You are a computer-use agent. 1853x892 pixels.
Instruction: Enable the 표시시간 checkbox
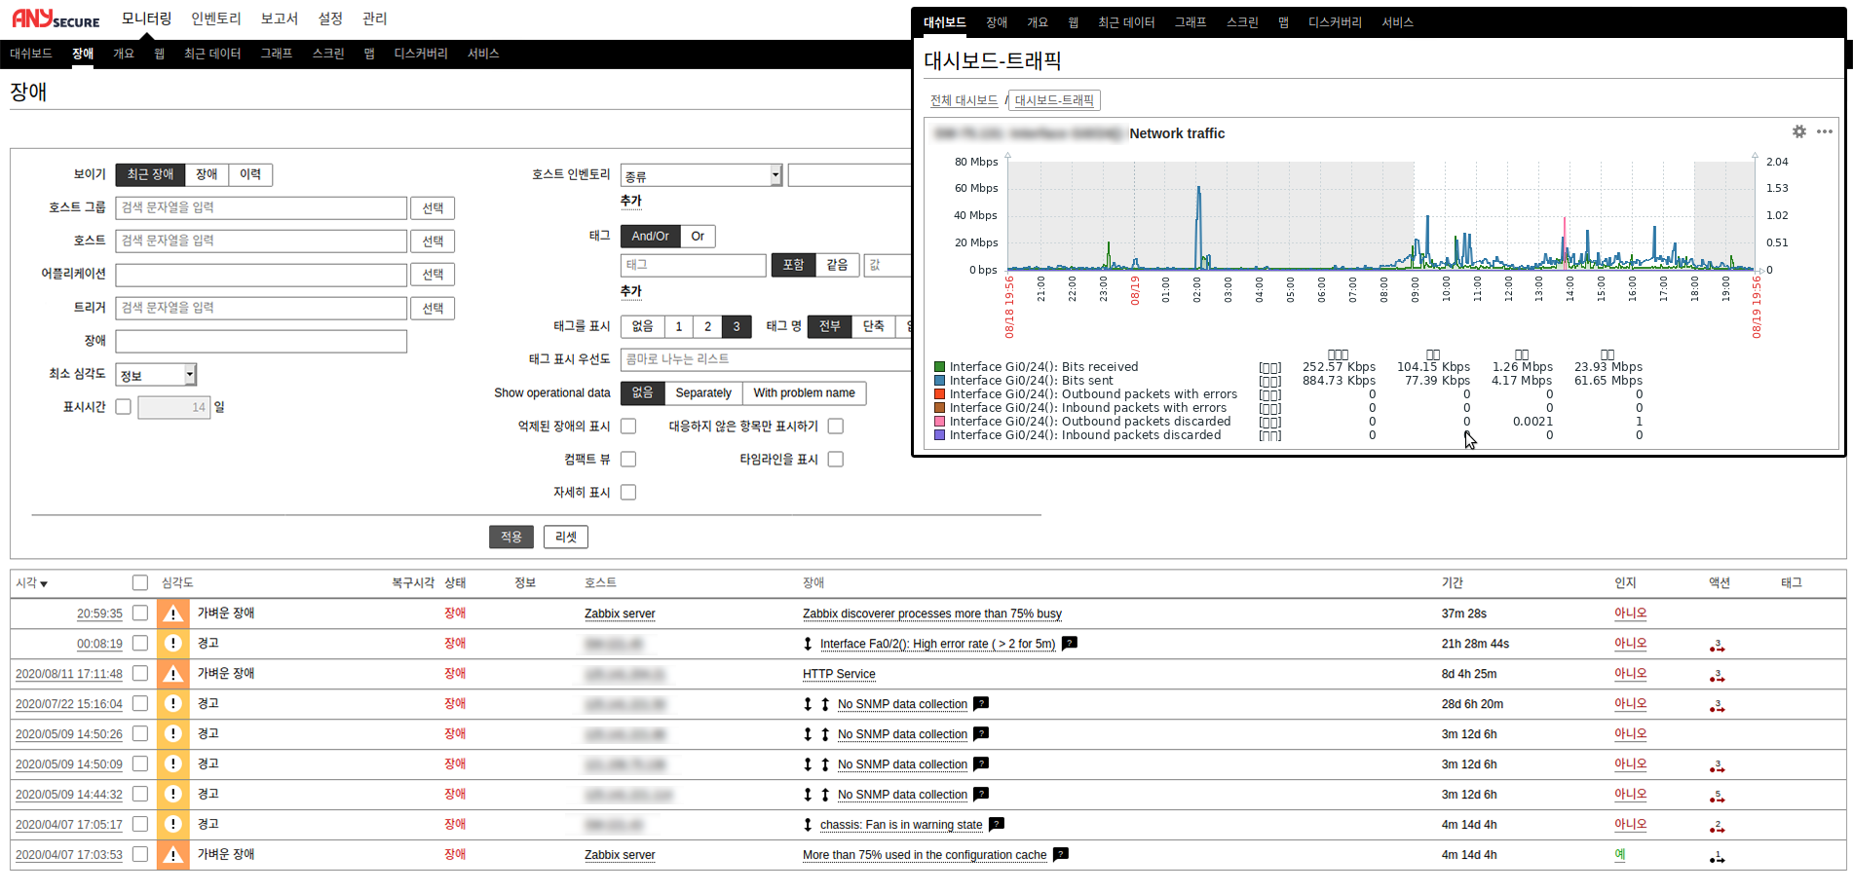[x=123, y=407]
